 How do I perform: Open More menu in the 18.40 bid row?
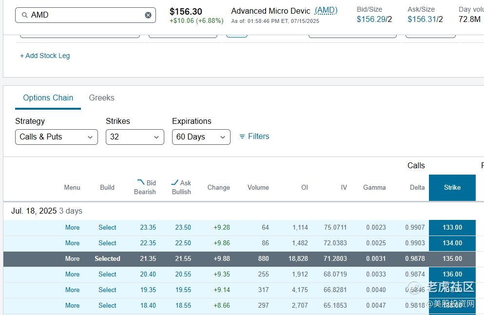click(x=72, y=305)
